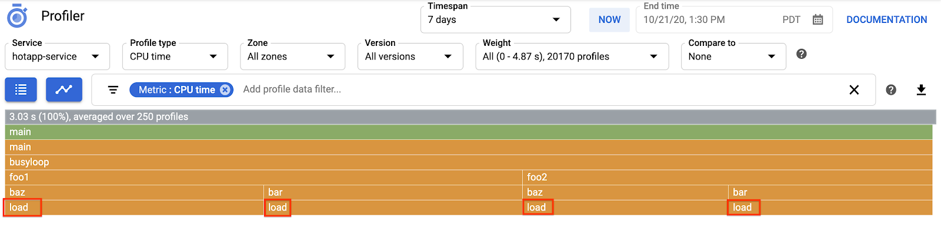Open the DOCUMENTATION link
This screenshot has height=227, width=941.
[886, 19]
